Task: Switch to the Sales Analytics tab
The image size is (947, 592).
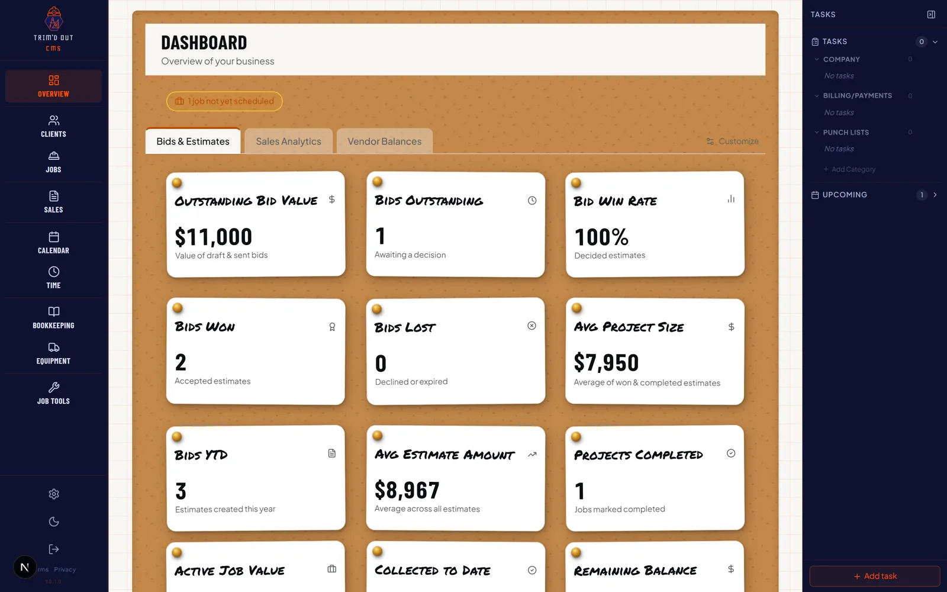Action: (x=288, y=141)
